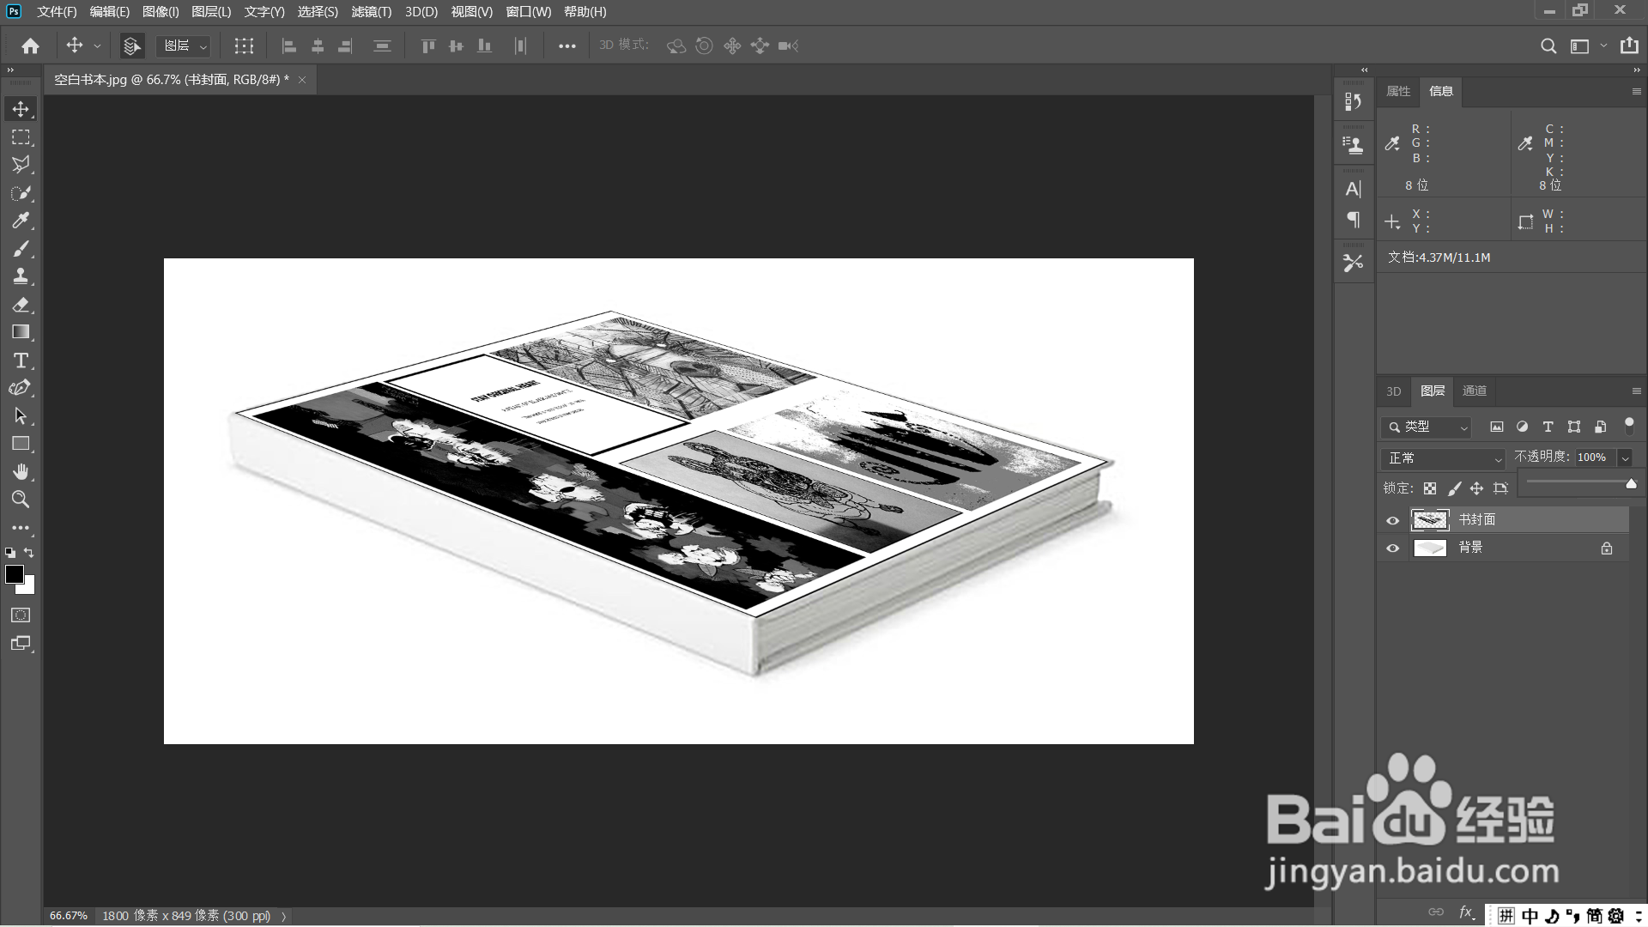Align left edges

click(x=289, y=46)
